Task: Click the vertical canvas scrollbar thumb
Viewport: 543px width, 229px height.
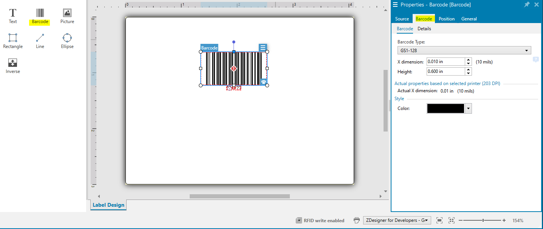Action: [385, 101]
